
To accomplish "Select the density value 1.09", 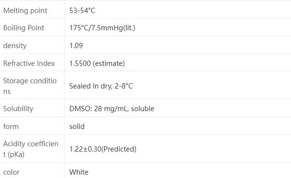I will click(x=76, y=46).
